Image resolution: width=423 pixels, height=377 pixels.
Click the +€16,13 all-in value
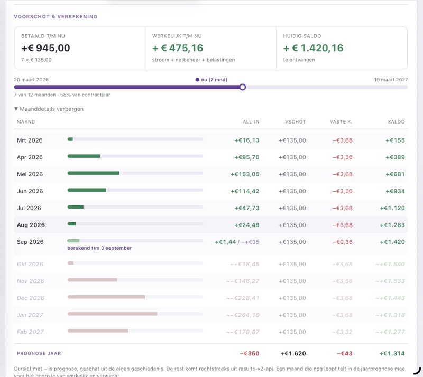246,140
